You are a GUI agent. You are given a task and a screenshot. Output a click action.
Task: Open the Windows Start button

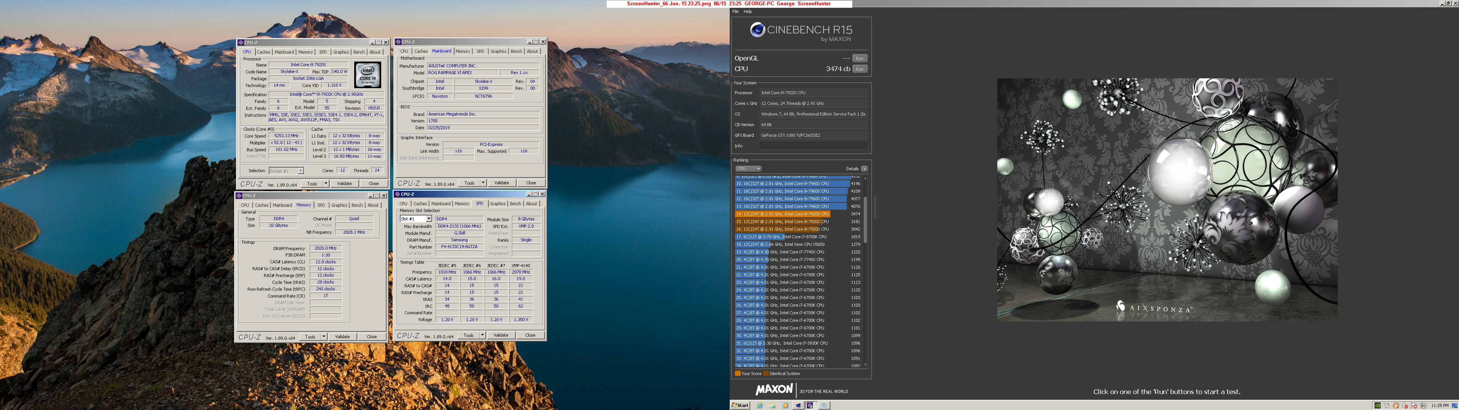[740, 405]
